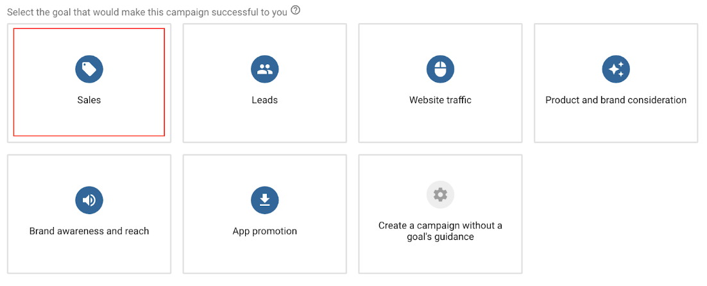The height and width of the screenshot is (286, 707).
Task: Pick "Product and brand consideration" label
Action: pos(616,100)
